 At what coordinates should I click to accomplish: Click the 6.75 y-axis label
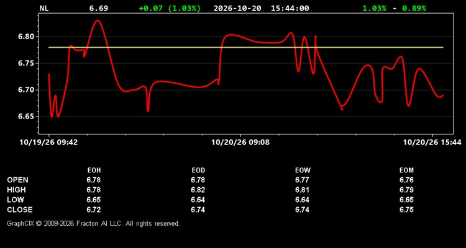(x=26, y=63)
